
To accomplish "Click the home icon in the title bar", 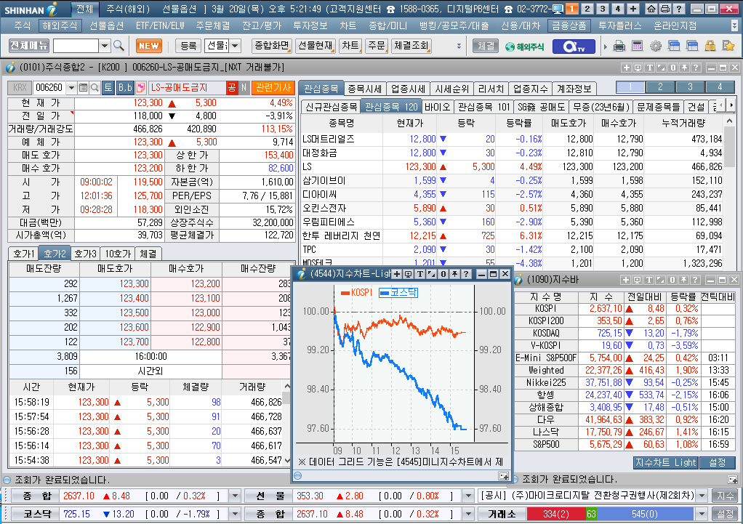I will [x=651, y=9].
